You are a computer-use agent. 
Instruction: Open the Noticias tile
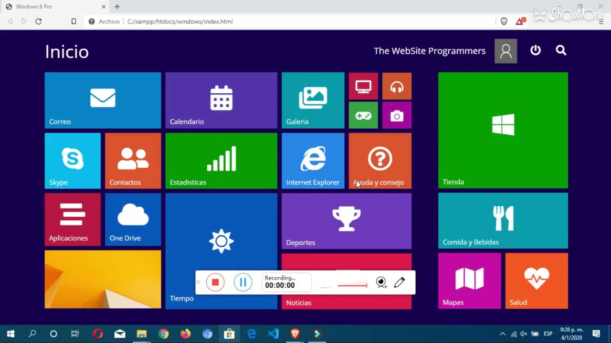pyautogui.click(x=347, y=302)
